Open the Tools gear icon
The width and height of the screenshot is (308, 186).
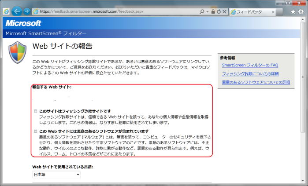[x=301, y=11]
